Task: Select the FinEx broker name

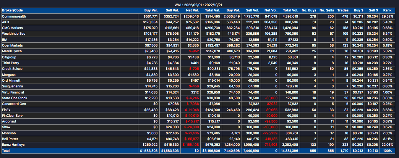Action: pyautogui.click(x=6, y=110)
